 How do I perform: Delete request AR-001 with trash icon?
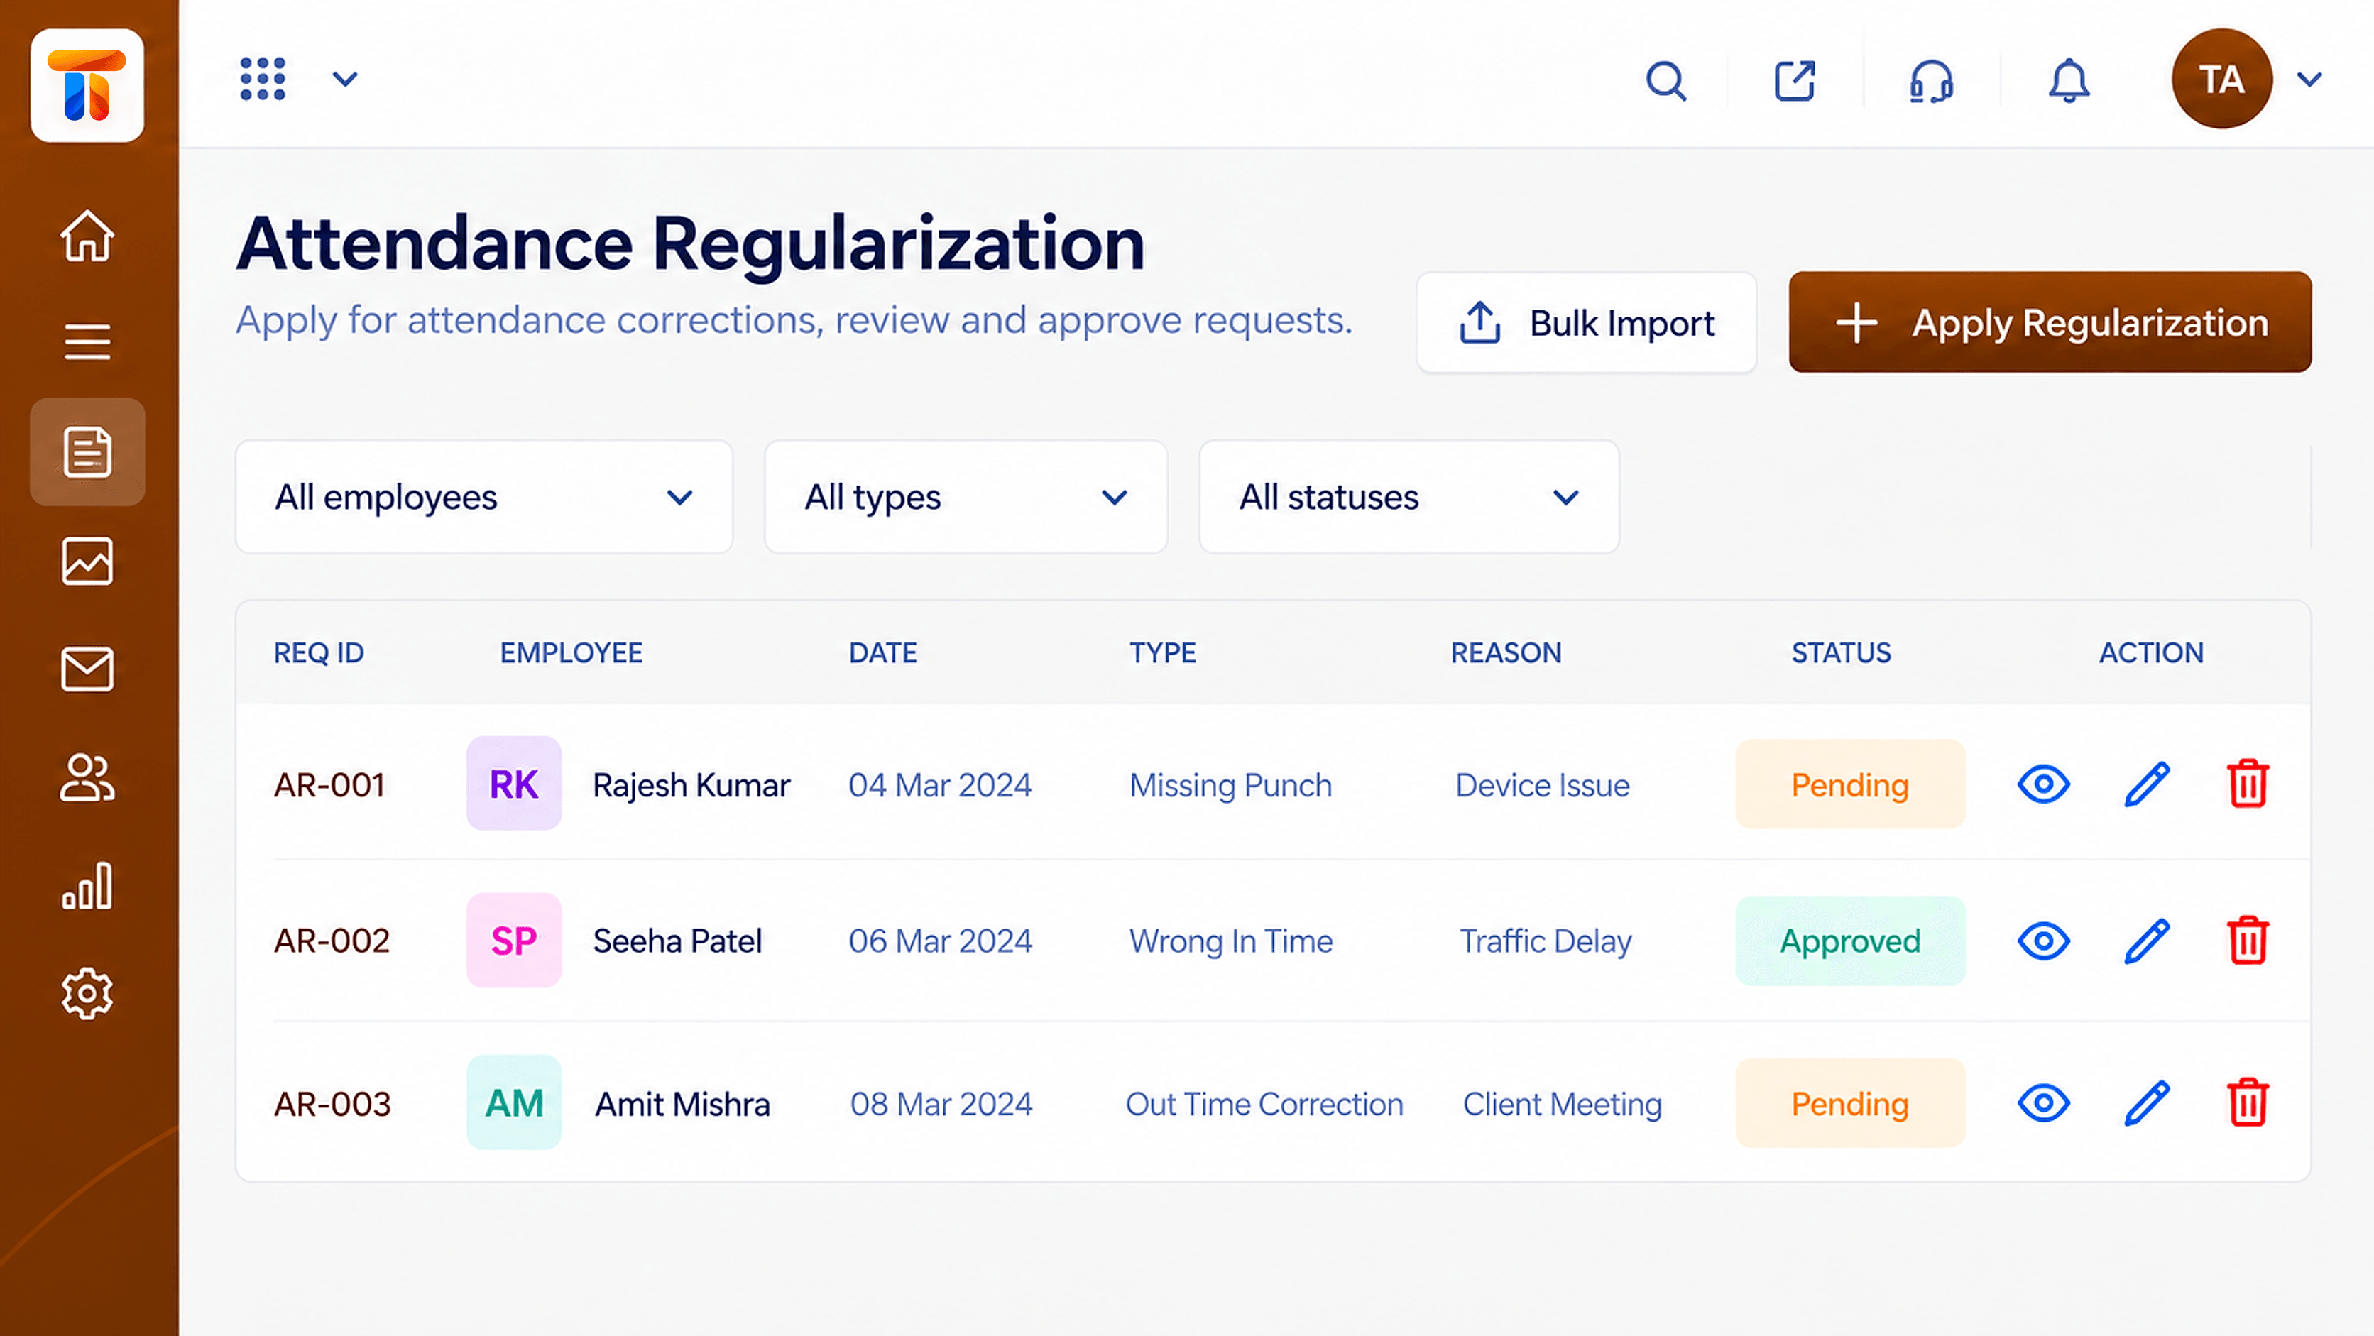pyautogui.click(x=2248, y=784)
